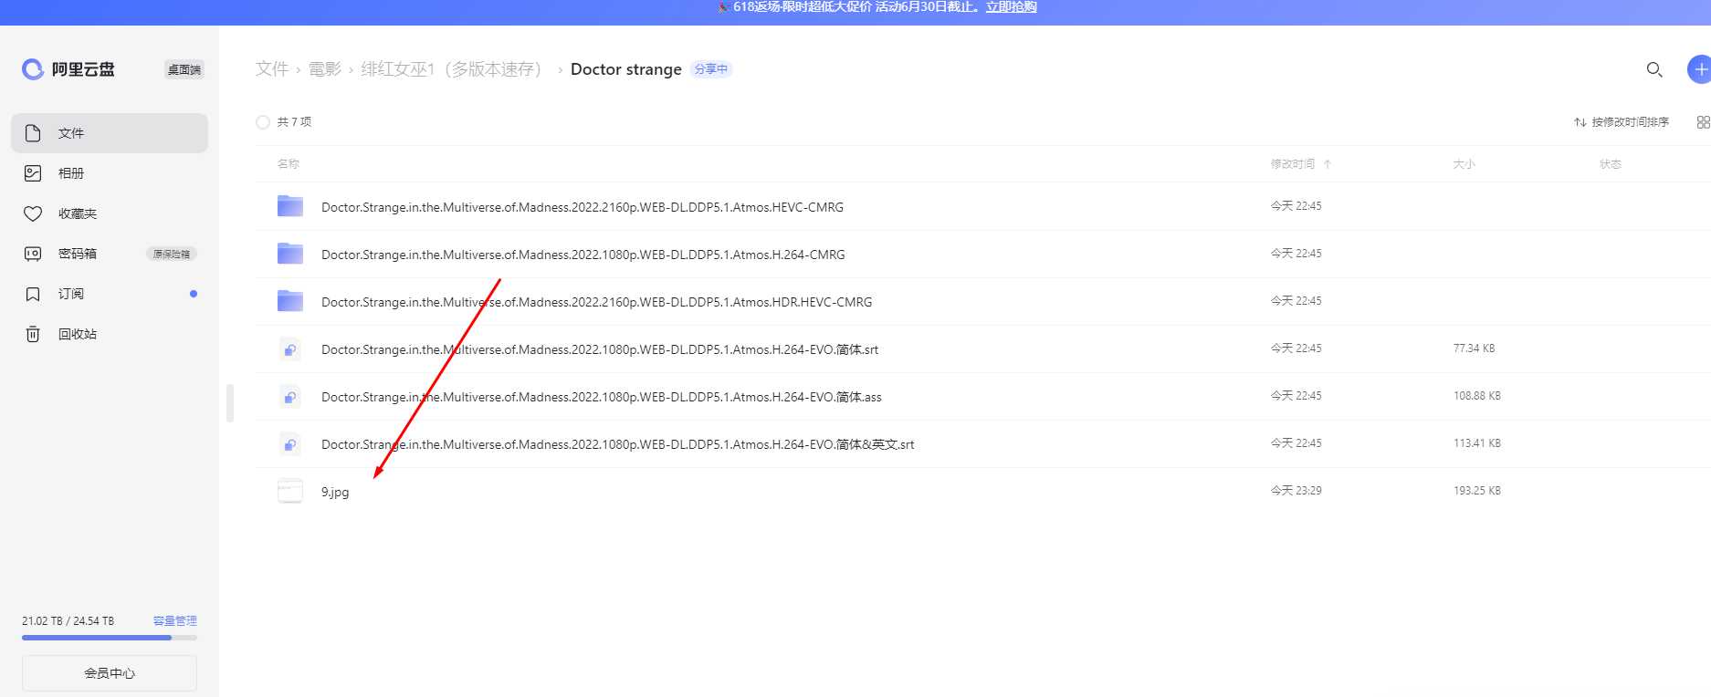Click the 桌面端 desktop client badge
This screenshot has height=697, width=1711.
pyautogui.click(x=184, y=69)
